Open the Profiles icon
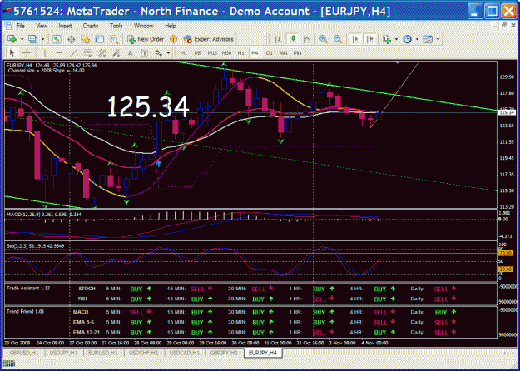This screenshot has width=520, height=371. pos(32,39)
